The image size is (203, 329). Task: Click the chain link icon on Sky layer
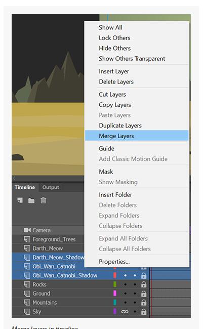tap(125, 312)
